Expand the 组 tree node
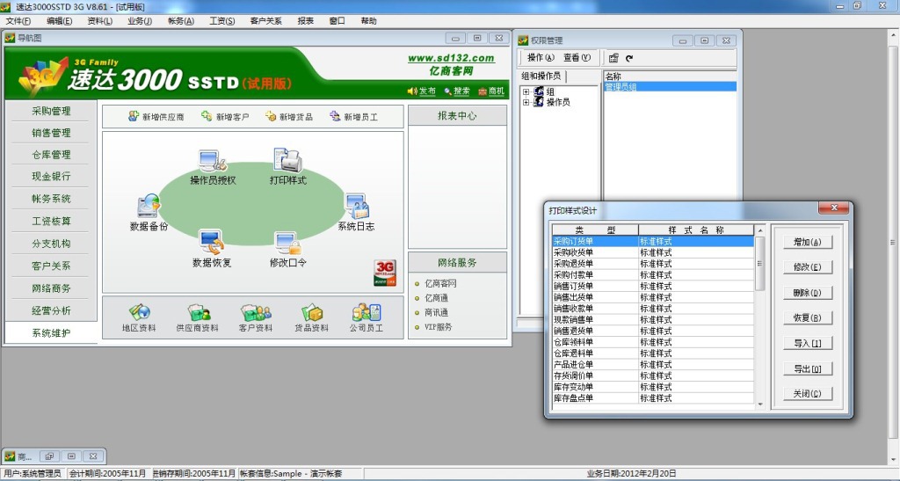This screenshot has height=481, width=900. click(x=526, y=91)
